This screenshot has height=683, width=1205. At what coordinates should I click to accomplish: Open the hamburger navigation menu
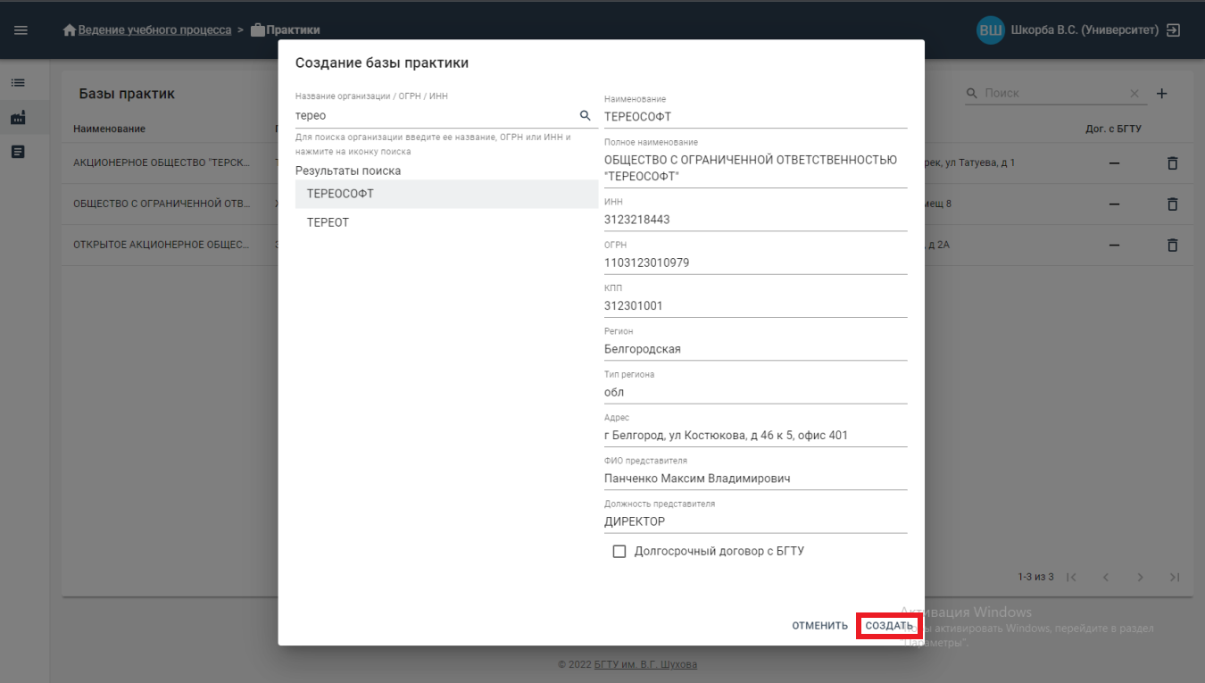click(x=21, y=29)
